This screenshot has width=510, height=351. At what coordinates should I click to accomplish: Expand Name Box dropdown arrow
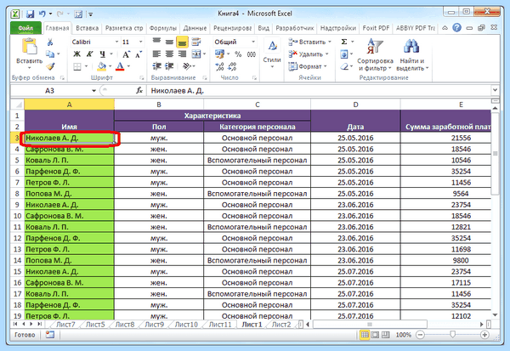pos(93,91)
